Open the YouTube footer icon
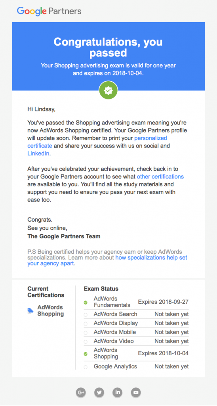This screenshot has height=406, width=217. (x=136, y=392)
